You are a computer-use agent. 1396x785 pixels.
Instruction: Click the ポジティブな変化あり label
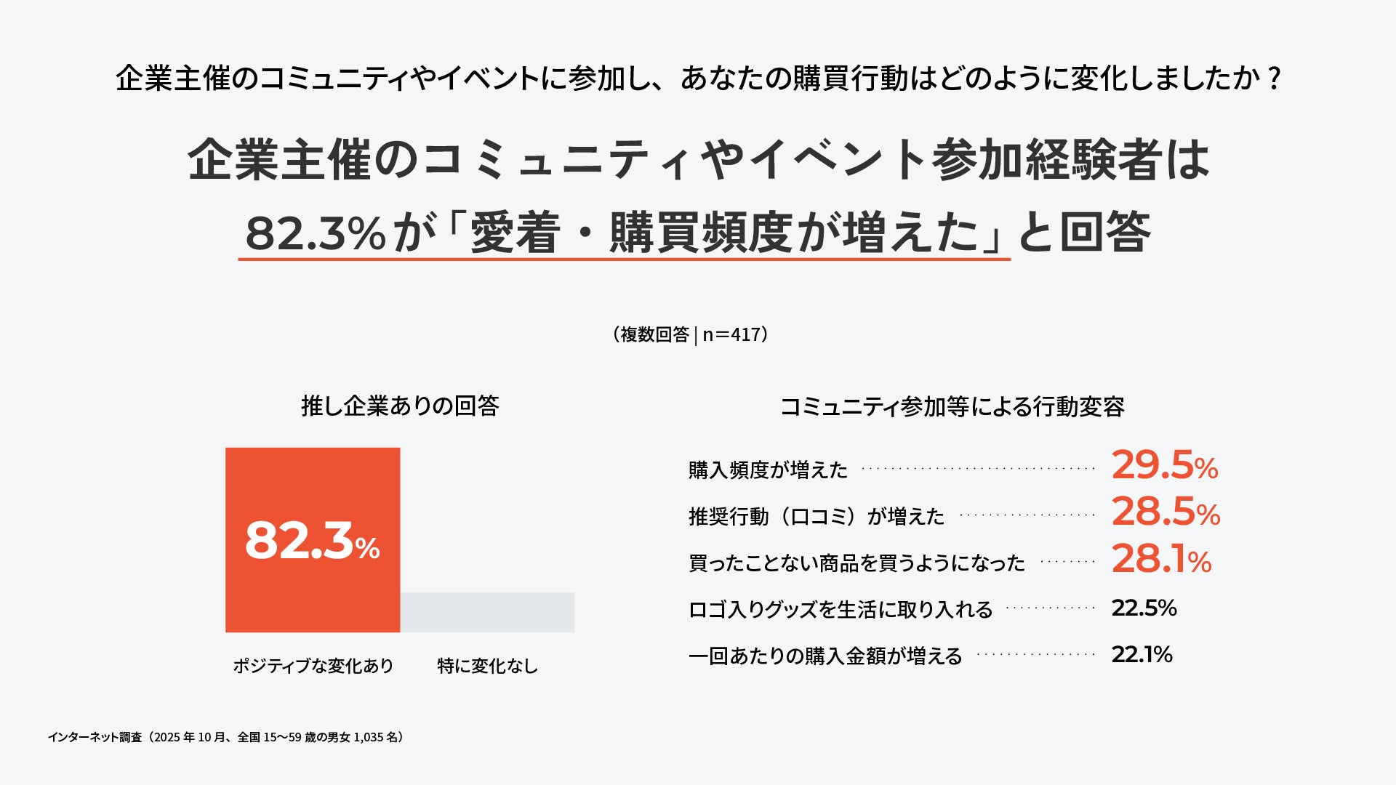(313, 666)
